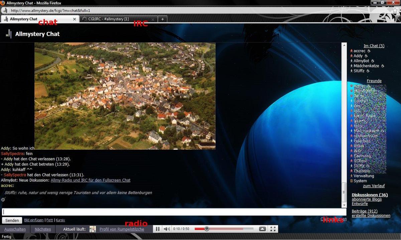This screenshot has width=401, height=240.
Task: Click user icon beside Mädchenkatze
Action: (352, 66)
